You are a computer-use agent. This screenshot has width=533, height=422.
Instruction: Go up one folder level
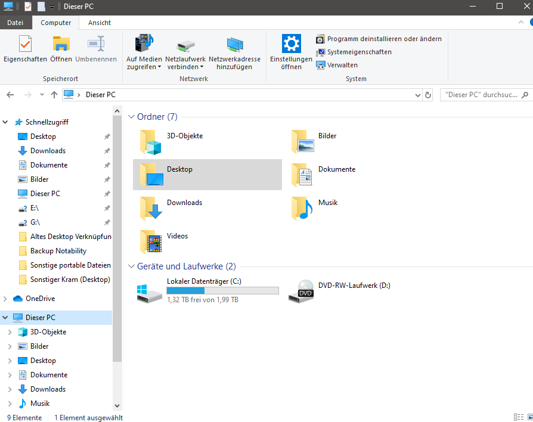[54, 95]
